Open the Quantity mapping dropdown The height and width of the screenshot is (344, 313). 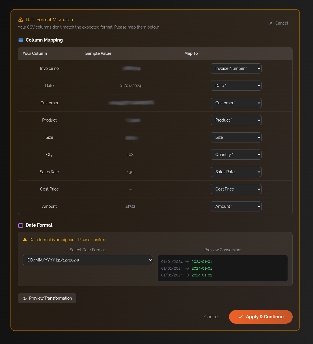click(236, 155)
